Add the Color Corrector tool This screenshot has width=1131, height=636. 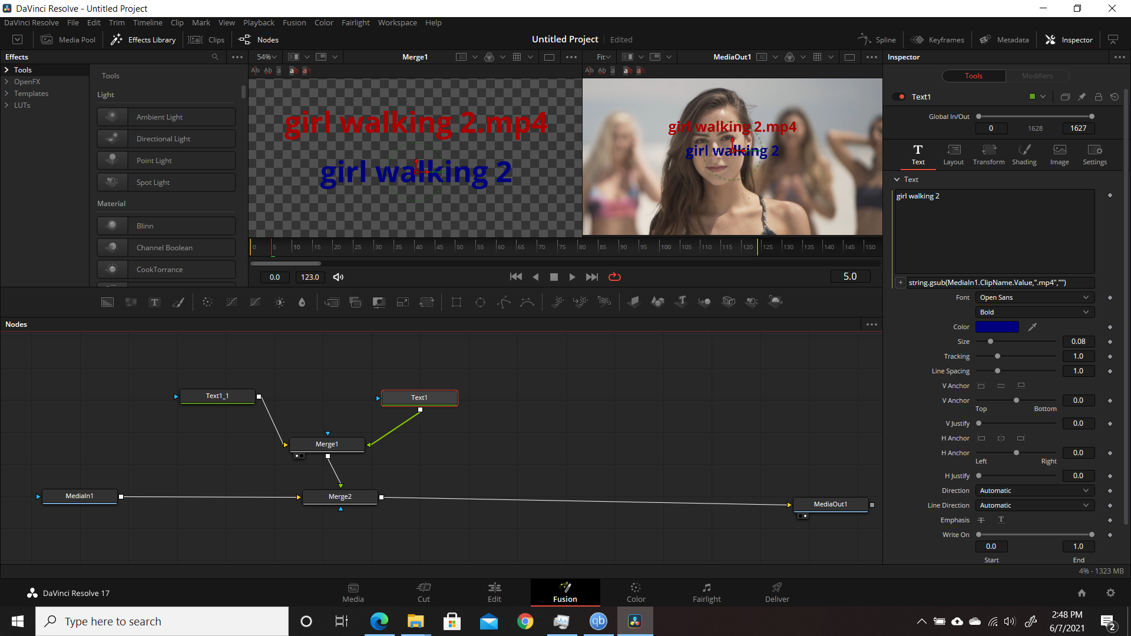click(207, 302)
